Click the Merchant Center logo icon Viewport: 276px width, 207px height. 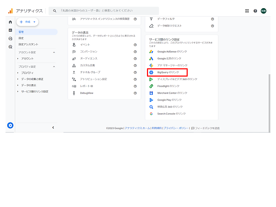point(151,93)
